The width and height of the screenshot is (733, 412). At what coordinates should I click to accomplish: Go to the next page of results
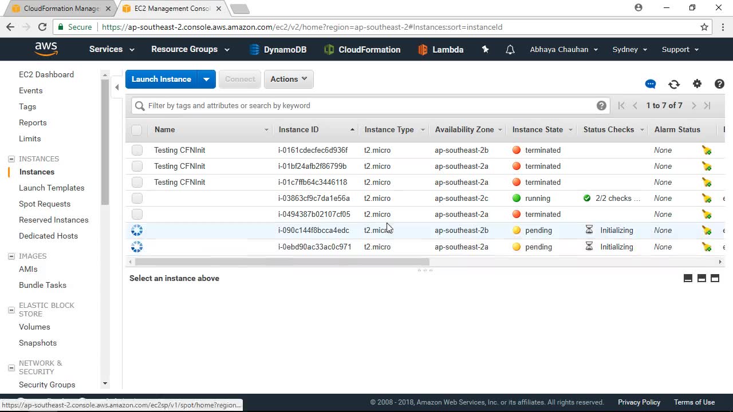(x=693, y=105)
